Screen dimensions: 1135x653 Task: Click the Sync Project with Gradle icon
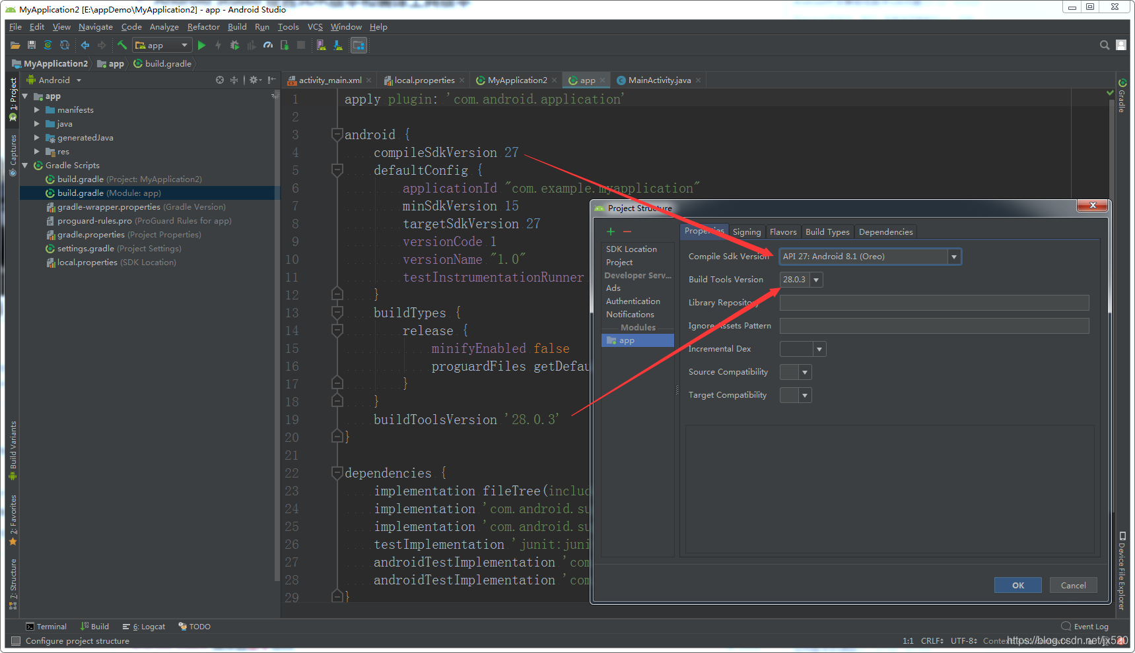tap(48, 46)
